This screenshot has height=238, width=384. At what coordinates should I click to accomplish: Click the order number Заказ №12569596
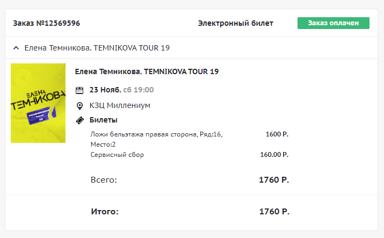point(47,23)
